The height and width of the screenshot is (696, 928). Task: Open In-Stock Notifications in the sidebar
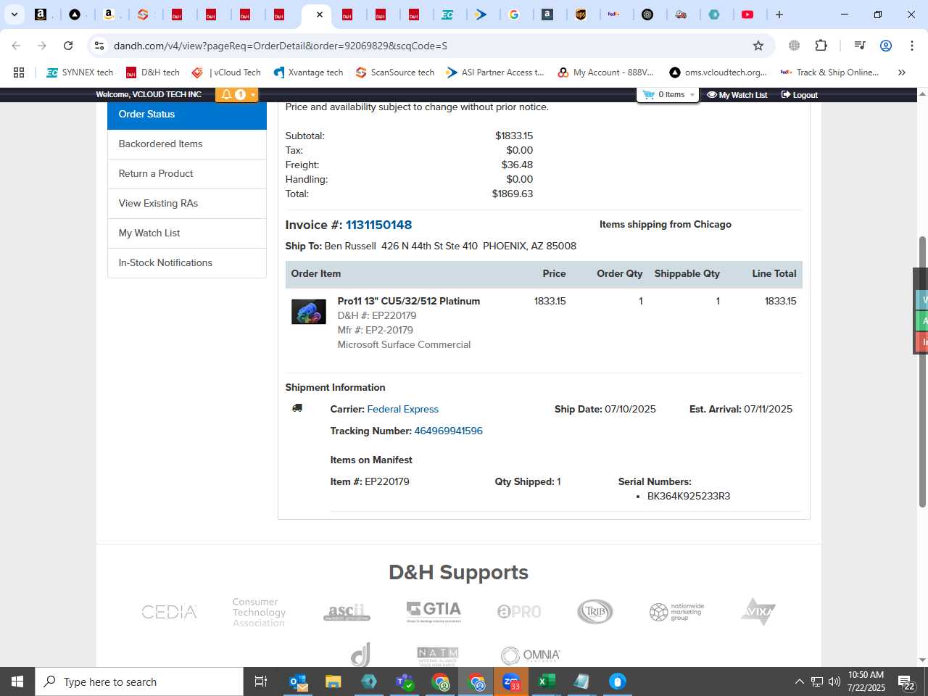(187, 263)
